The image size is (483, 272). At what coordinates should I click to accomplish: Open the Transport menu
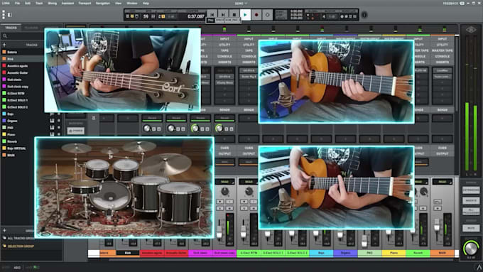(85, 4)
